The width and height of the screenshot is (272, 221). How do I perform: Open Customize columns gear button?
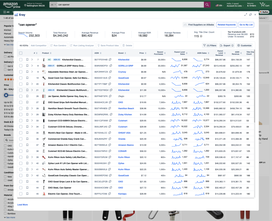click(x=244, y=46)
